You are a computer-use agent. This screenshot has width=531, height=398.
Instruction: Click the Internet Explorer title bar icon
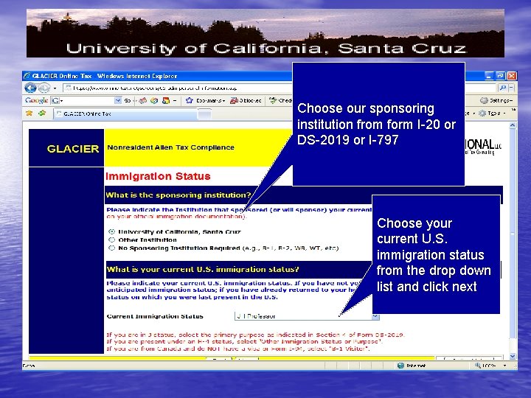[x=27, y=76]
